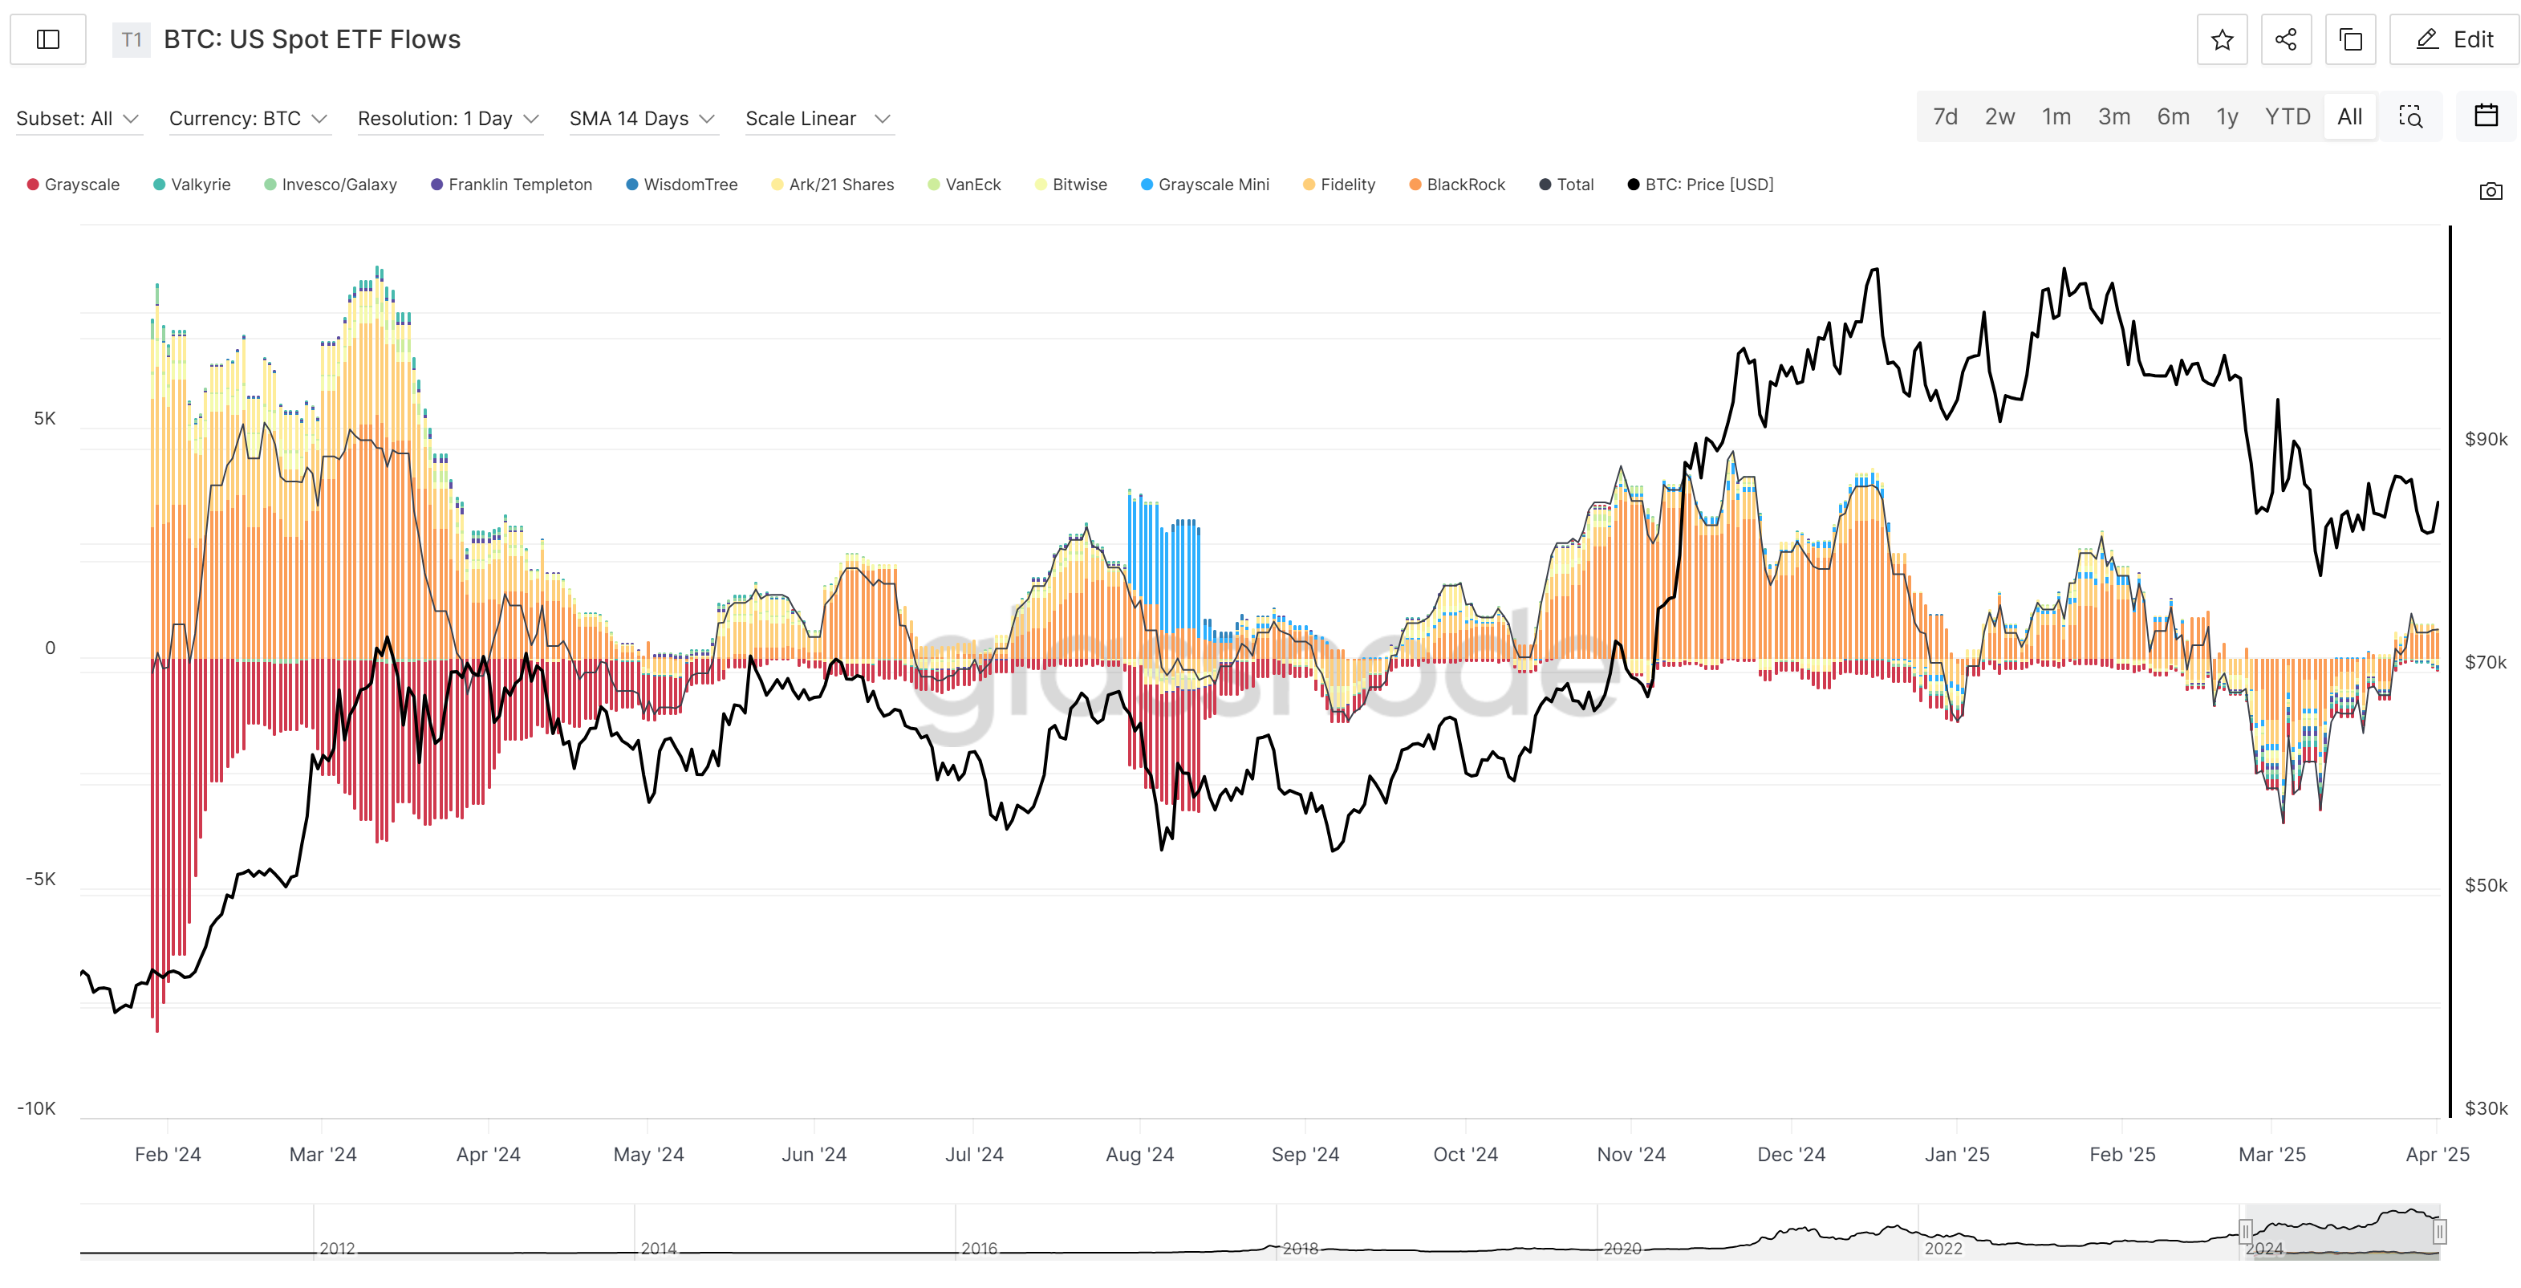2521x1288 pixels.
Task: Click the share chart icon
Action: (x=2285, y=39)
